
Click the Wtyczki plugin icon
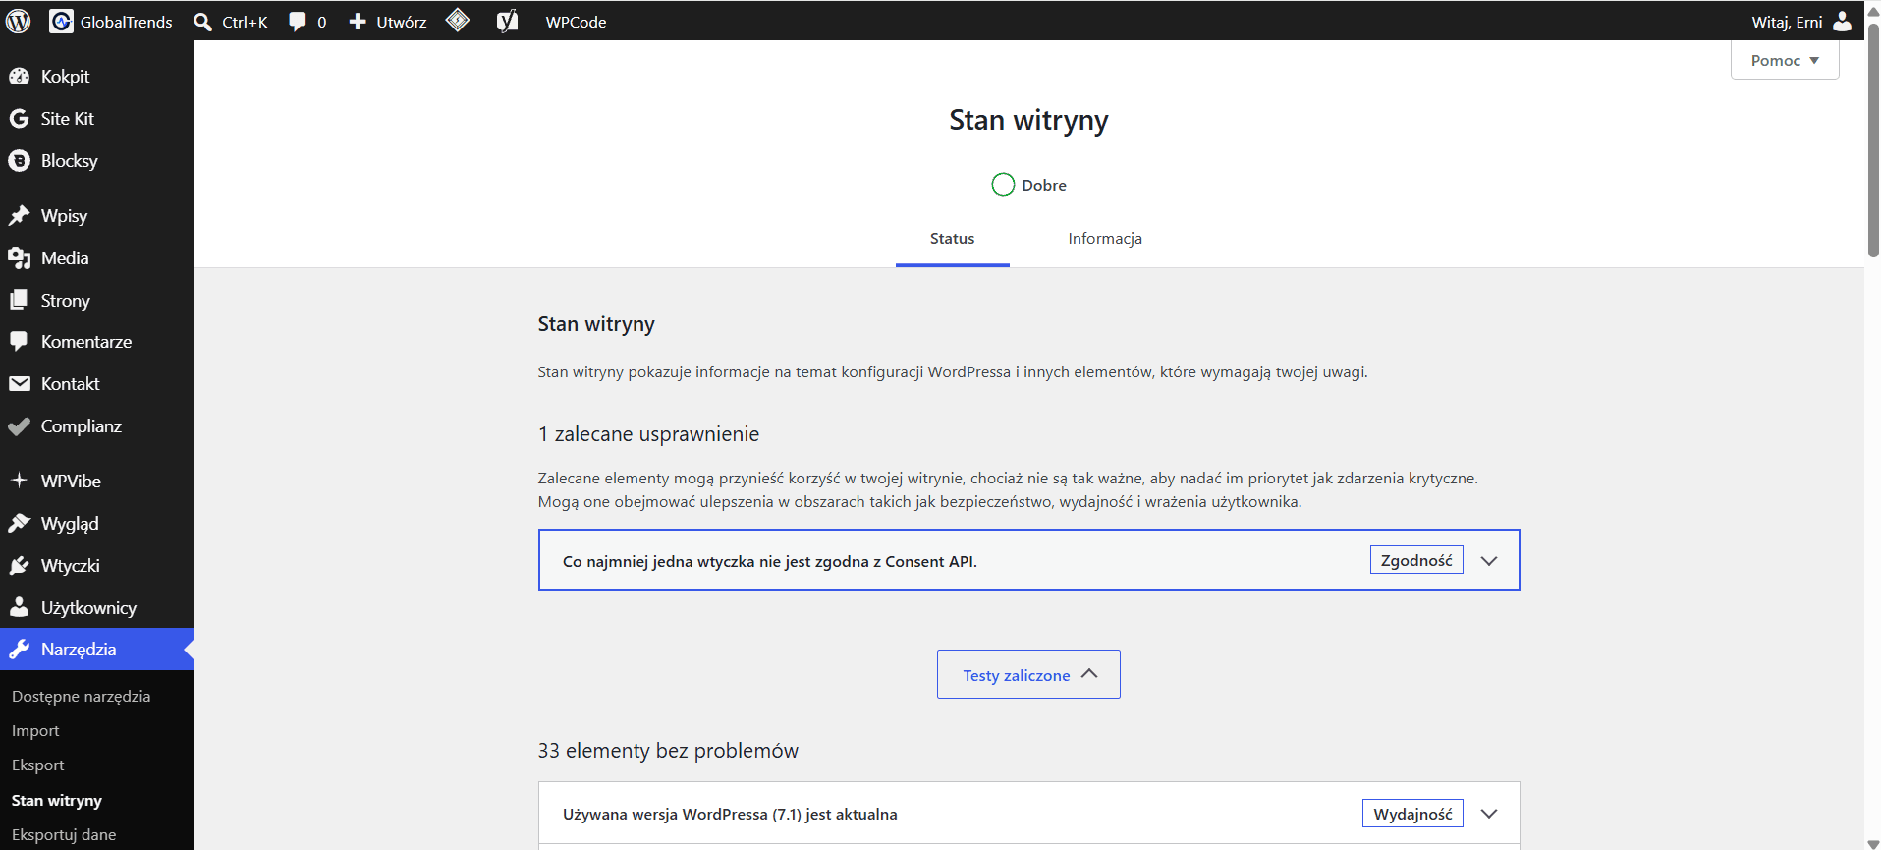pos(19,565)
